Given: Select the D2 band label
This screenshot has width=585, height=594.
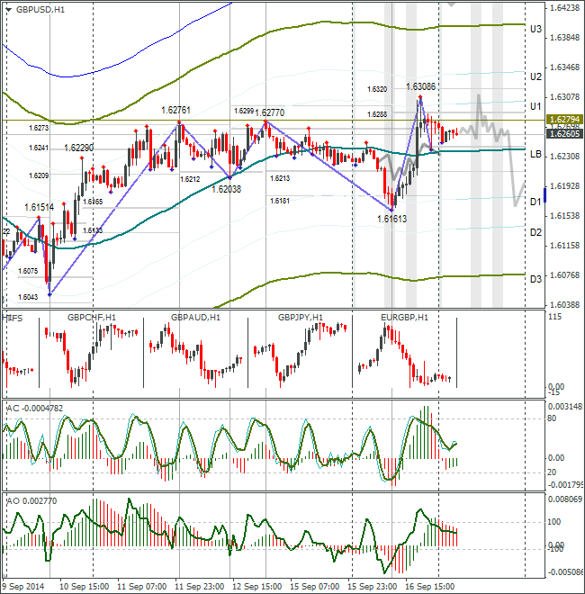Looking at the screenshot, I should 535,232.
